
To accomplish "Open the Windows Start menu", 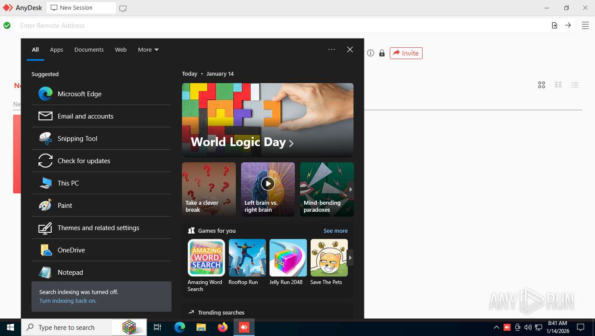I will [10, 327].
